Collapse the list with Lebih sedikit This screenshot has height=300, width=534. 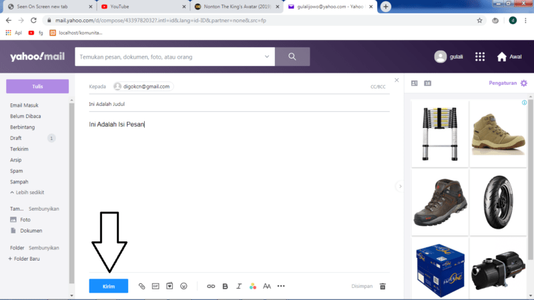click(x=27, y=193)
